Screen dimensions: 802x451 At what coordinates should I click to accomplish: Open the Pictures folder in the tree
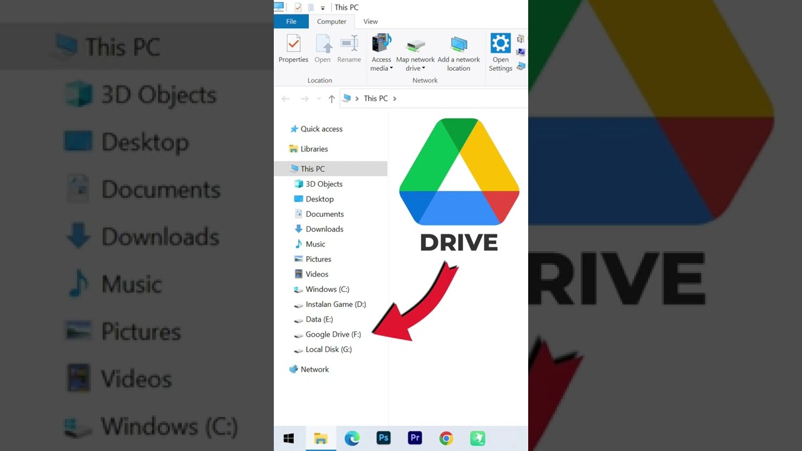click(x=313, y=259)
